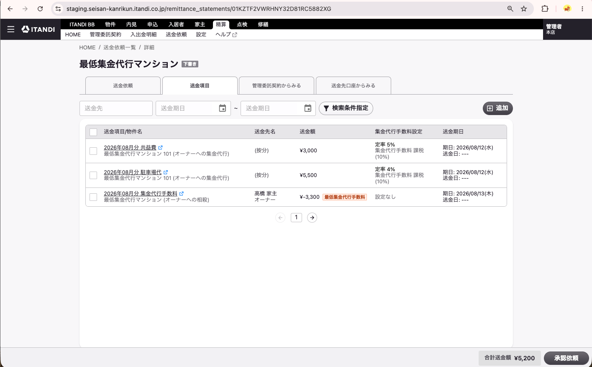Open calendar picker for second 送金期日 field
Viewport: 592px width, 367px height.
tap(308, 108)
